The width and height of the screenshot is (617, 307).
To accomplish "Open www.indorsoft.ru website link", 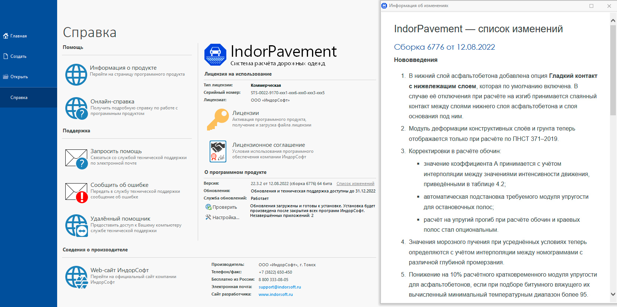I will click(x=276, y=294).
